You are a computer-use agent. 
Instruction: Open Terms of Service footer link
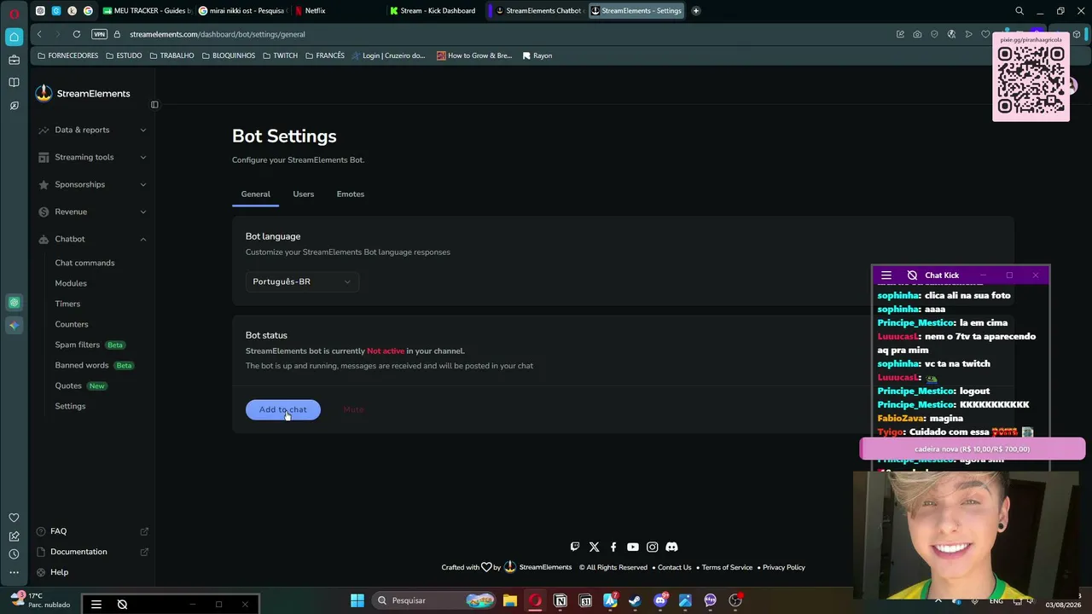tap(727, 567)
